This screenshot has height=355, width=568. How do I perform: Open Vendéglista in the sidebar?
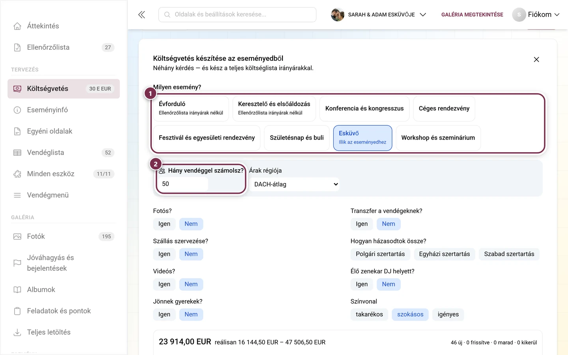[64, 153]
